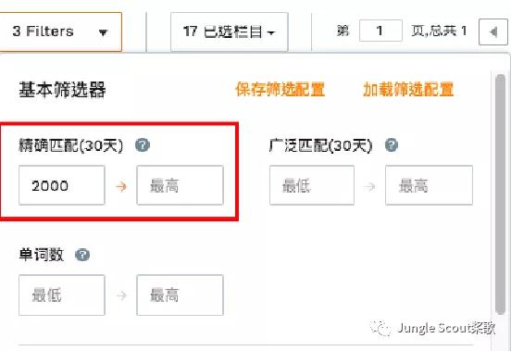
Task: Click the grey arrow in 单词数 range
Action: (x=121, y=295)
